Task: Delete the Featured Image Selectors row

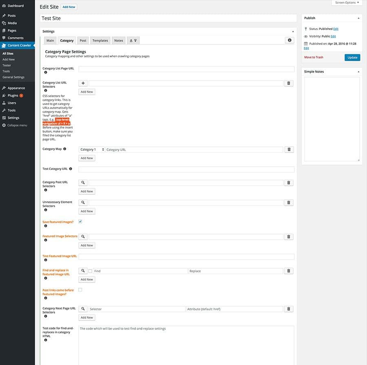Action: tap(289, 237)
